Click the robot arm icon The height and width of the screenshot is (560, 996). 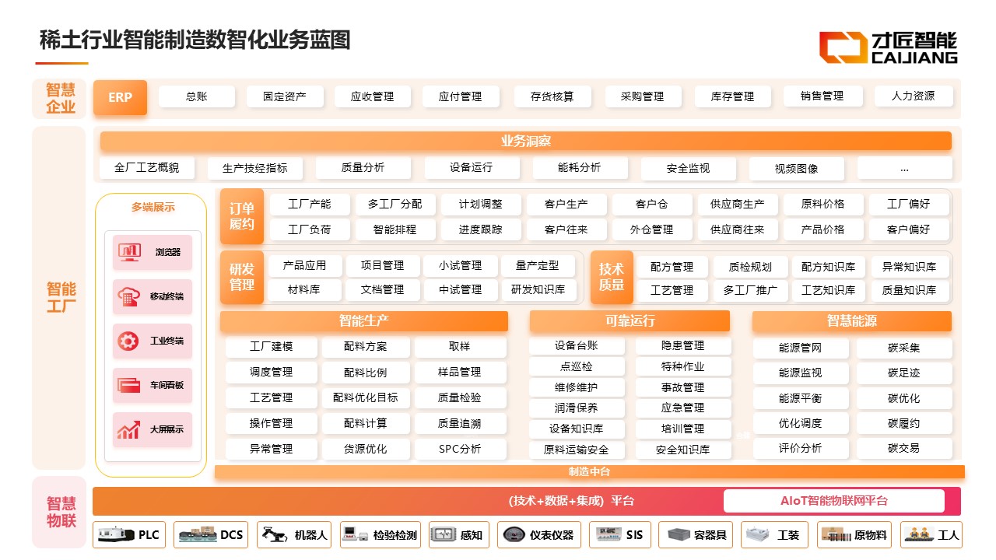click(274, 535)
